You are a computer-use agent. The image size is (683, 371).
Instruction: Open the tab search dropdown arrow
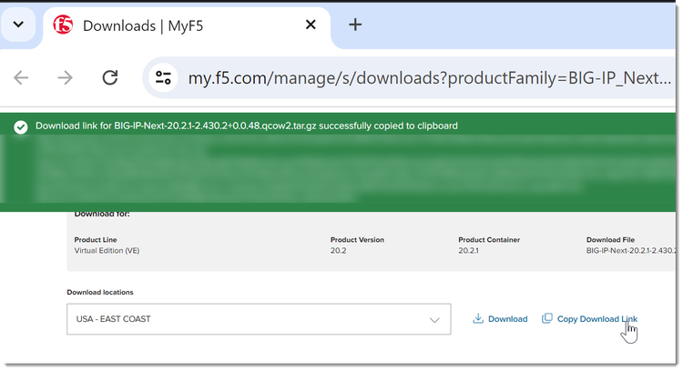(18, 25)
